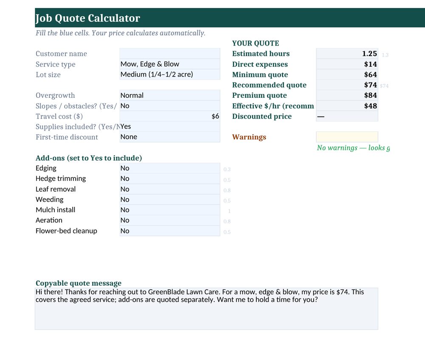Click the 'Service type' label
The height and width of the screenshot is (338, 425).
[56, 64]
